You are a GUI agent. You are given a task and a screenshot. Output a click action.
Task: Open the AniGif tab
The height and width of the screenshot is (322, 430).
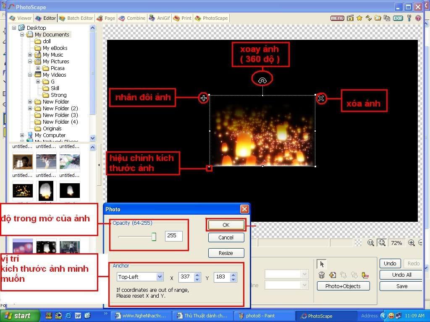click(160, 18)
